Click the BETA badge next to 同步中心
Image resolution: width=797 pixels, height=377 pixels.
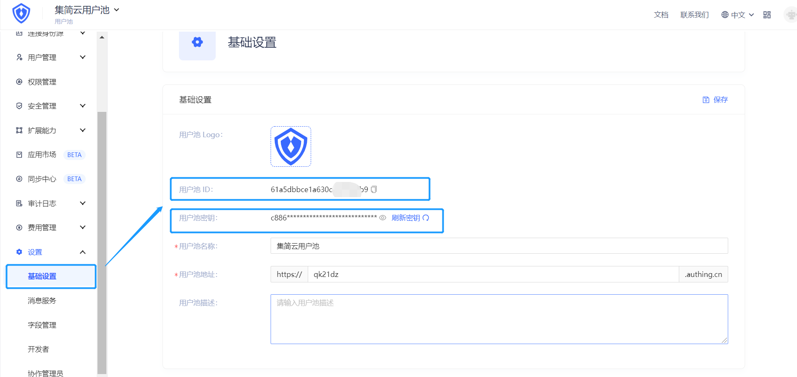pyautogui.click(x=74, y=179)
